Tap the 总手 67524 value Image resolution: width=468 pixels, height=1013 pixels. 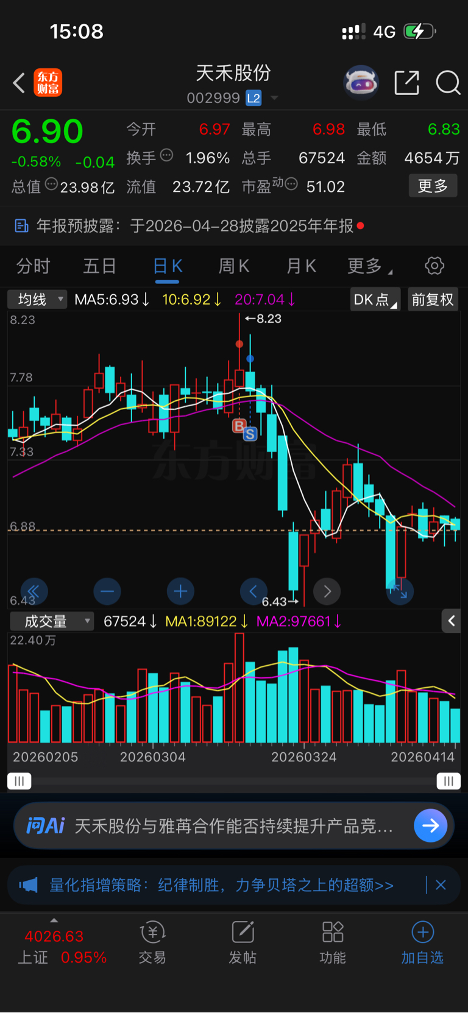pos(322,158)
